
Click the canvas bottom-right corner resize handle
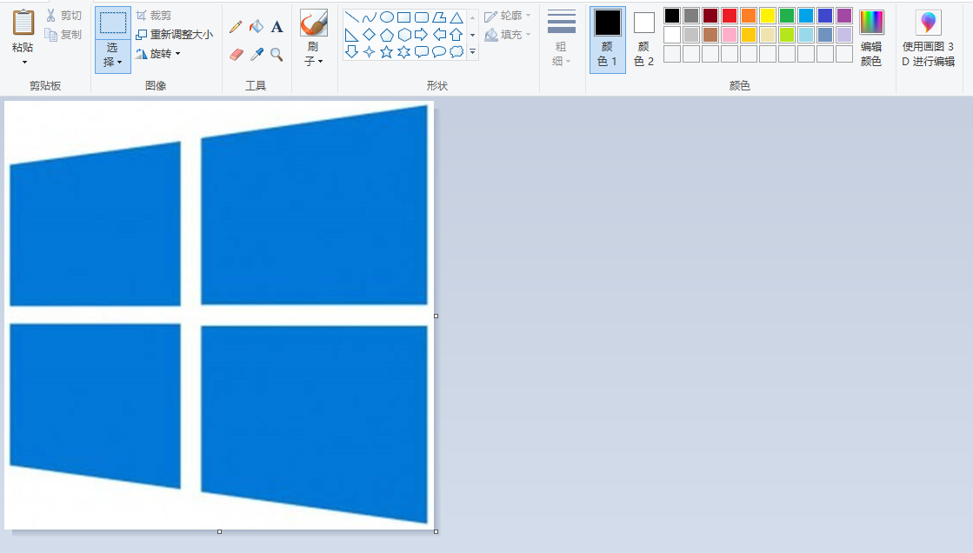click(x=437, y=532)
